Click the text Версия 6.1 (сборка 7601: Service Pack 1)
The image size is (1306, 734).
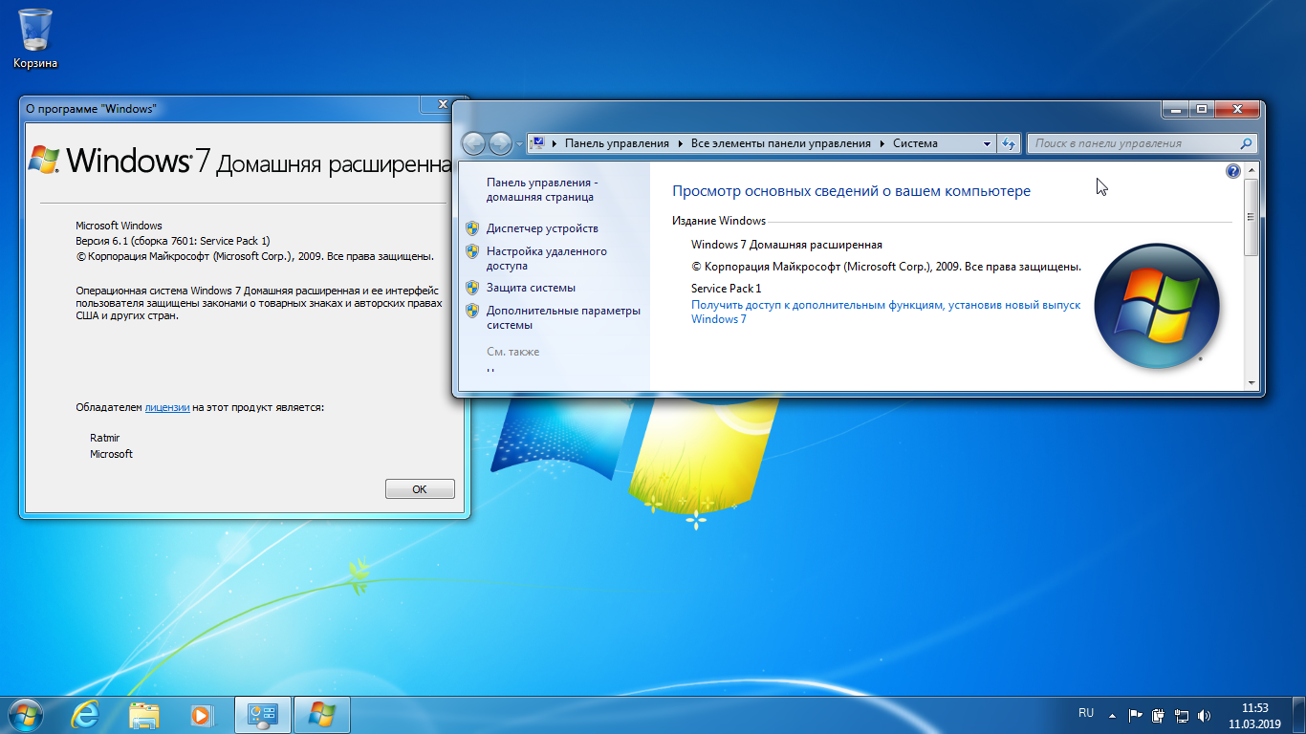173,241
